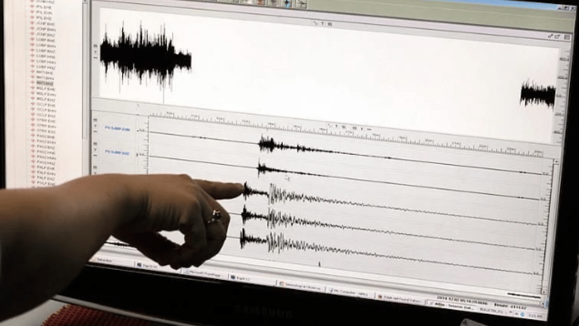This screenshot has height=326, width=579.
Task: Click the cursor icon in lower panel's center toolbar
Action: pos(330,125)
